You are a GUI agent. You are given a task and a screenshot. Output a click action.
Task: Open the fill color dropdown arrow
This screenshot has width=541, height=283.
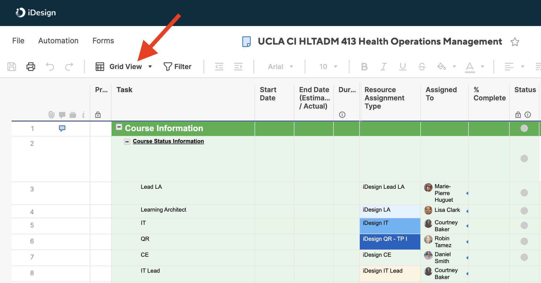coord(454,67)
